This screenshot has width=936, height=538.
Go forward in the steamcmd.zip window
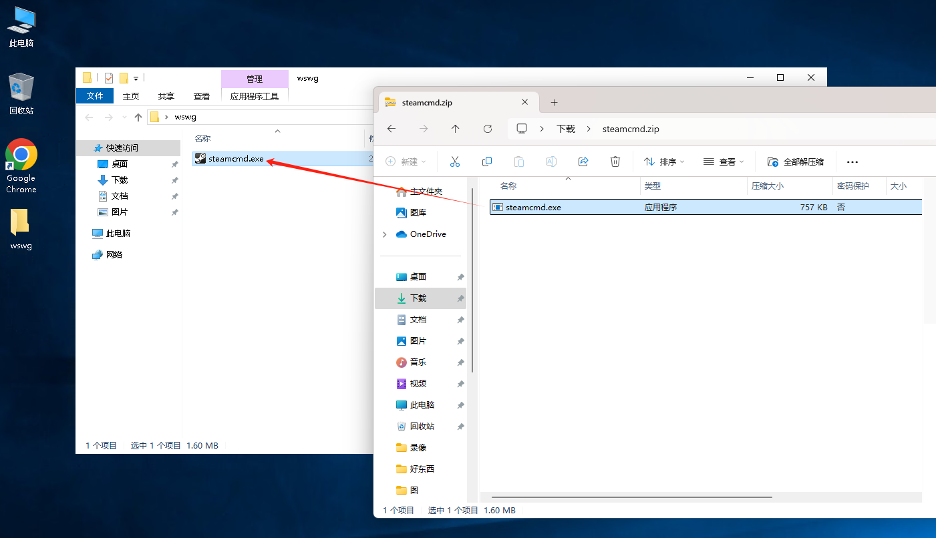[x=424, y=129]
